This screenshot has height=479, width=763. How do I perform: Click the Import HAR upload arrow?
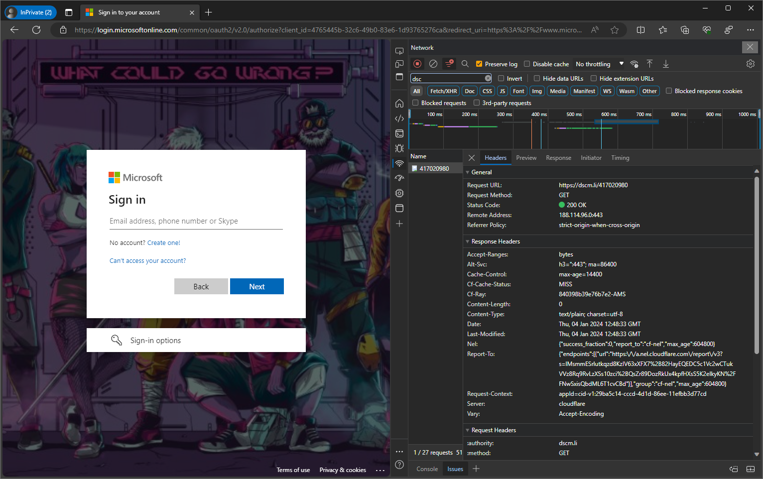click(649, 64)
